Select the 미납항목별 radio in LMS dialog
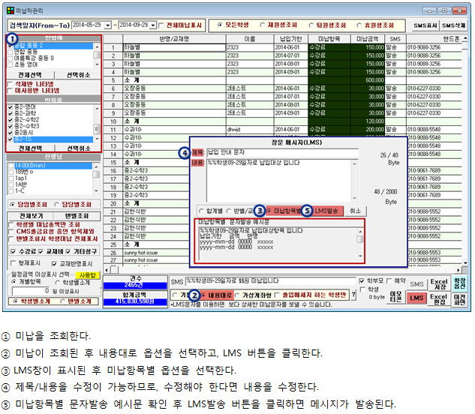This screenshot has height=414, width=475. [269, 211]
